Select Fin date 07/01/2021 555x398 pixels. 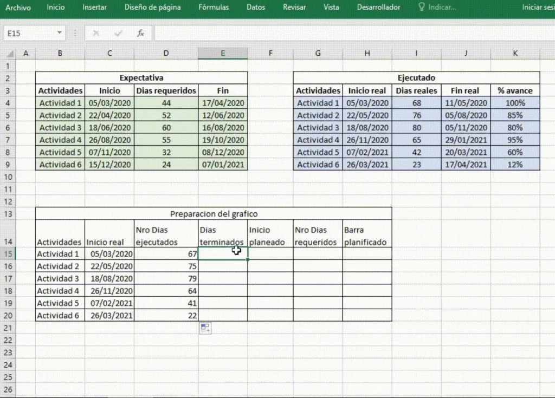[223, 165]
